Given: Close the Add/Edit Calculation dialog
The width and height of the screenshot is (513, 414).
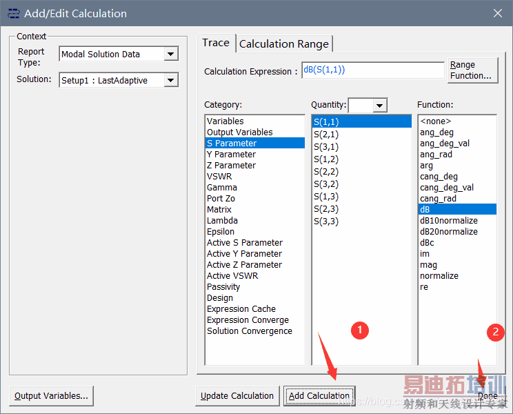Looking at the screenshot, I should (x=498, y=13).
